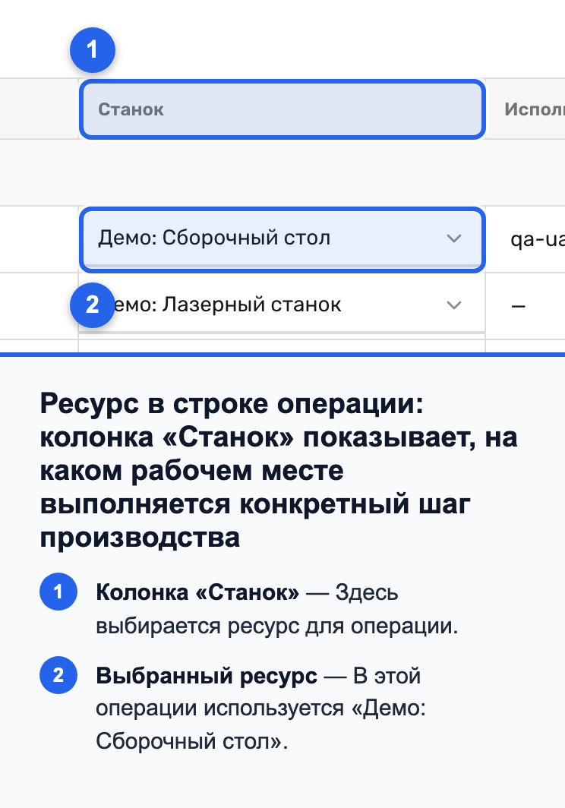Click badge 2 on the Лазерный станок row

[93, 305]
